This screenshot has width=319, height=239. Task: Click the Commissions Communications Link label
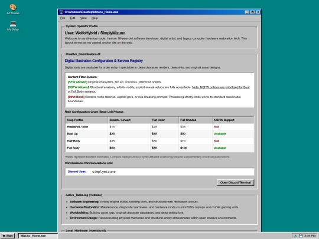tap(89, 163)
